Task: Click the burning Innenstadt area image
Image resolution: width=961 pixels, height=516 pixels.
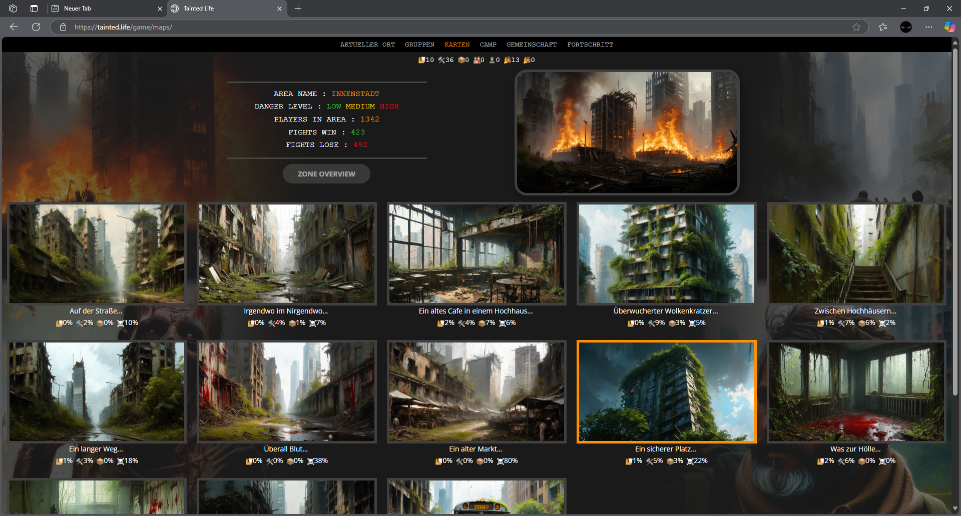Action: (627, 132)
